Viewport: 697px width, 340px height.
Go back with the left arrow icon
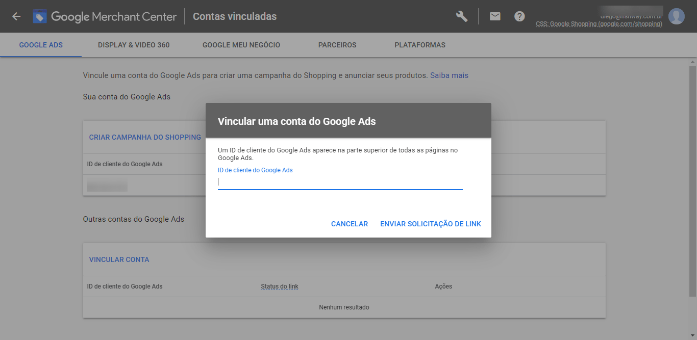coord(16,16)
